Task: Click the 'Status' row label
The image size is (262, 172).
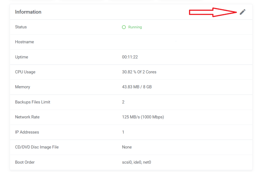Action: click(x=21, y=27)
